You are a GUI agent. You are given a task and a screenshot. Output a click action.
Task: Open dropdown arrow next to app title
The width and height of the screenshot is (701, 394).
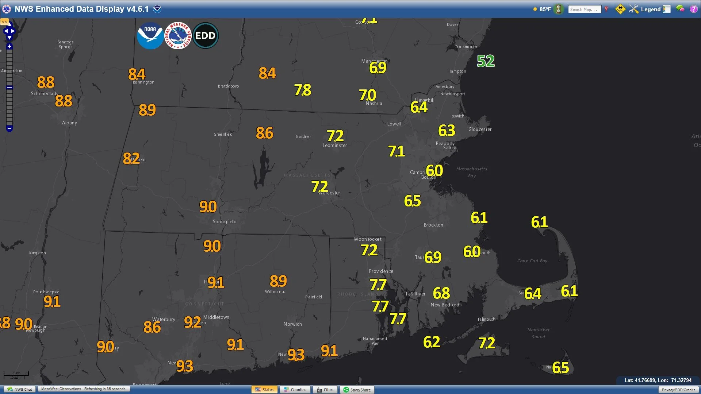tap(157, 9)
